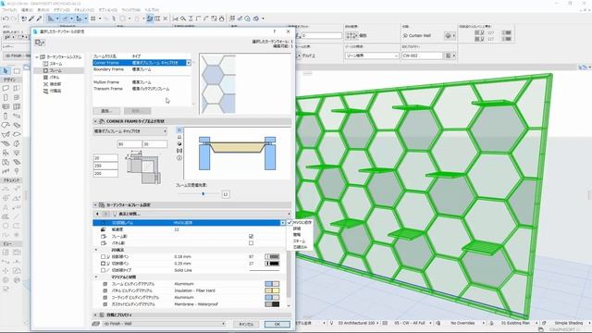Toggle the unchecked panel shadow checkbox
Image resolution: width=592 pixels, height=333 pixels.
pos(251,243)
